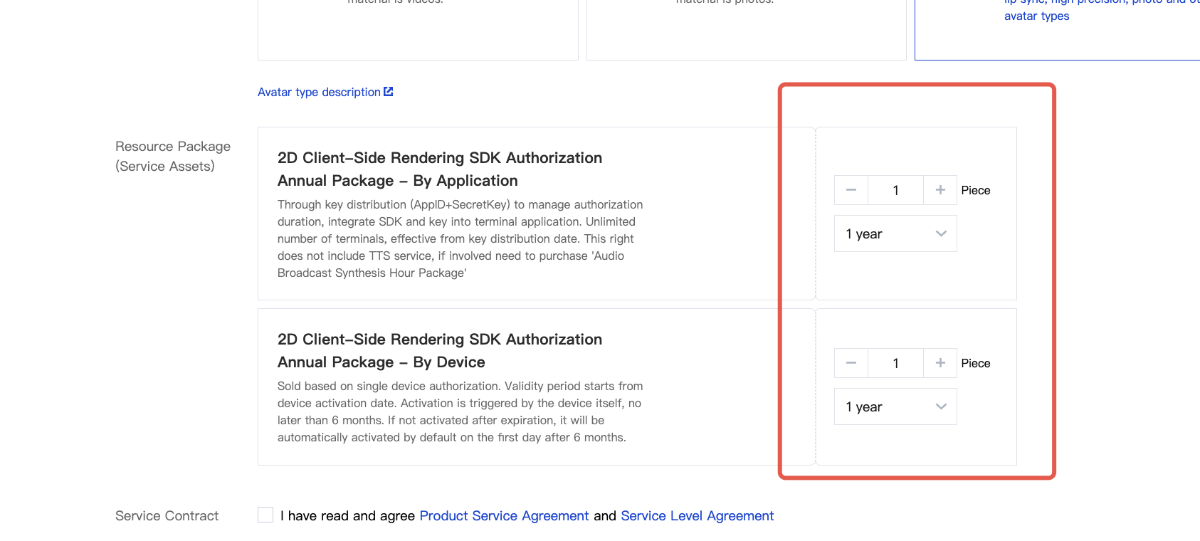Image resolution: width=1200 pixels, height=541 pixels.
Task: Decrease quantity for By Application package
Action: pyautogui.click(x=851, y=190)
